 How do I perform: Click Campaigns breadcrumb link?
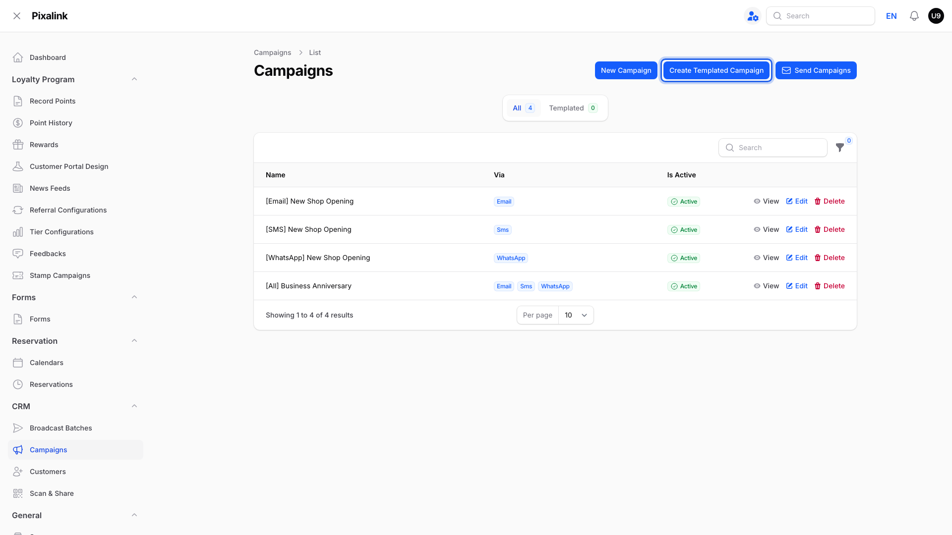[x=272, y=53]
